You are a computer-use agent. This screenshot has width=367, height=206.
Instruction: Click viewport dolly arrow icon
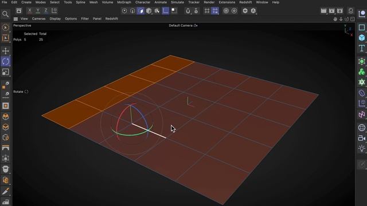coord(341,19)
